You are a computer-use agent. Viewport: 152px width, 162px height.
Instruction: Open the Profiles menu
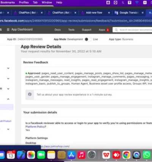24,2
